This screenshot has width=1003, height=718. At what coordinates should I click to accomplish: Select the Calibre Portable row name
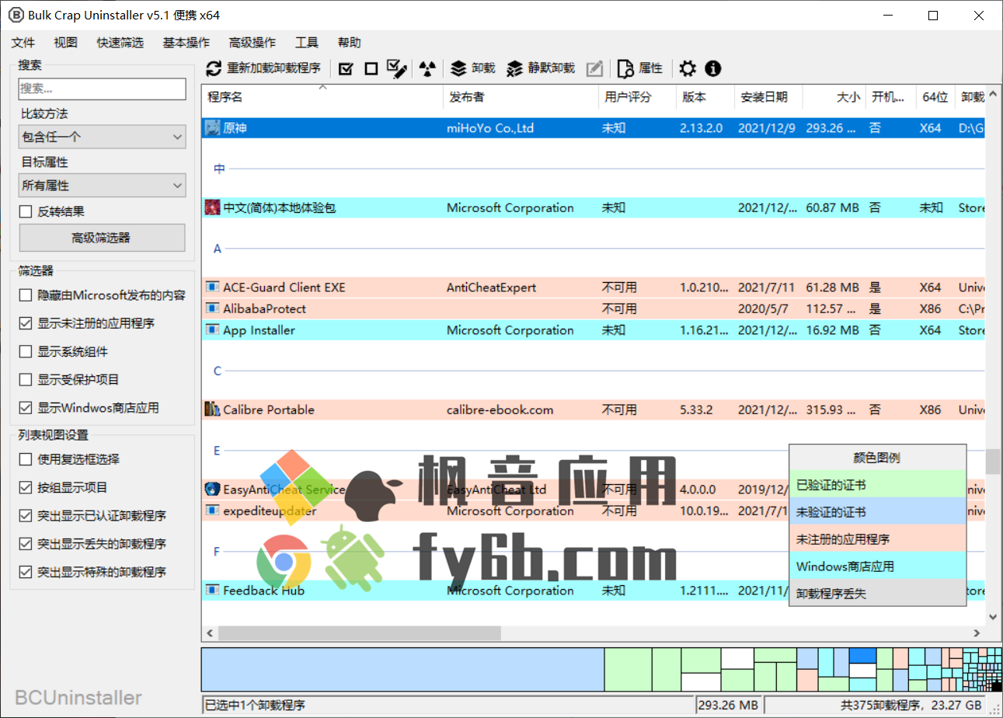tap(268, 410)
